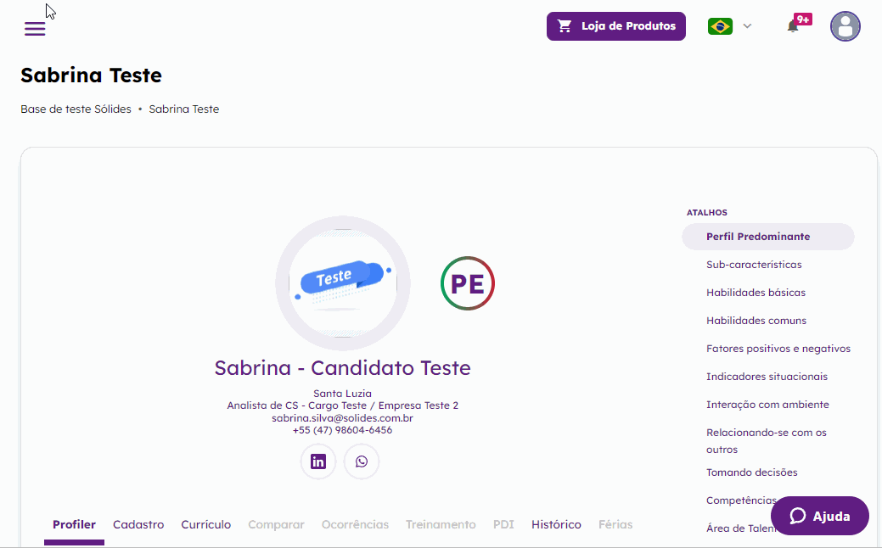Click the WhatsApp icon button
This screenshot has width=882, height=548.
click(362, 461)
